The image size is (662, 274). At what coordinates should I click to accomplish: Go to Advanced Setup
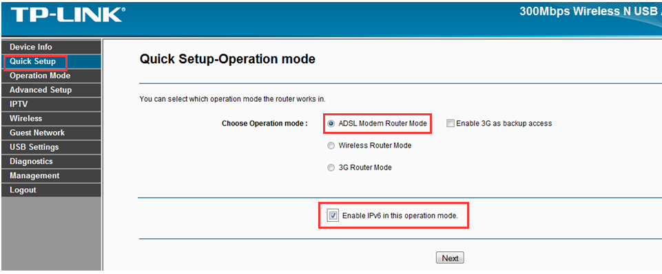(x=51, y=90)
